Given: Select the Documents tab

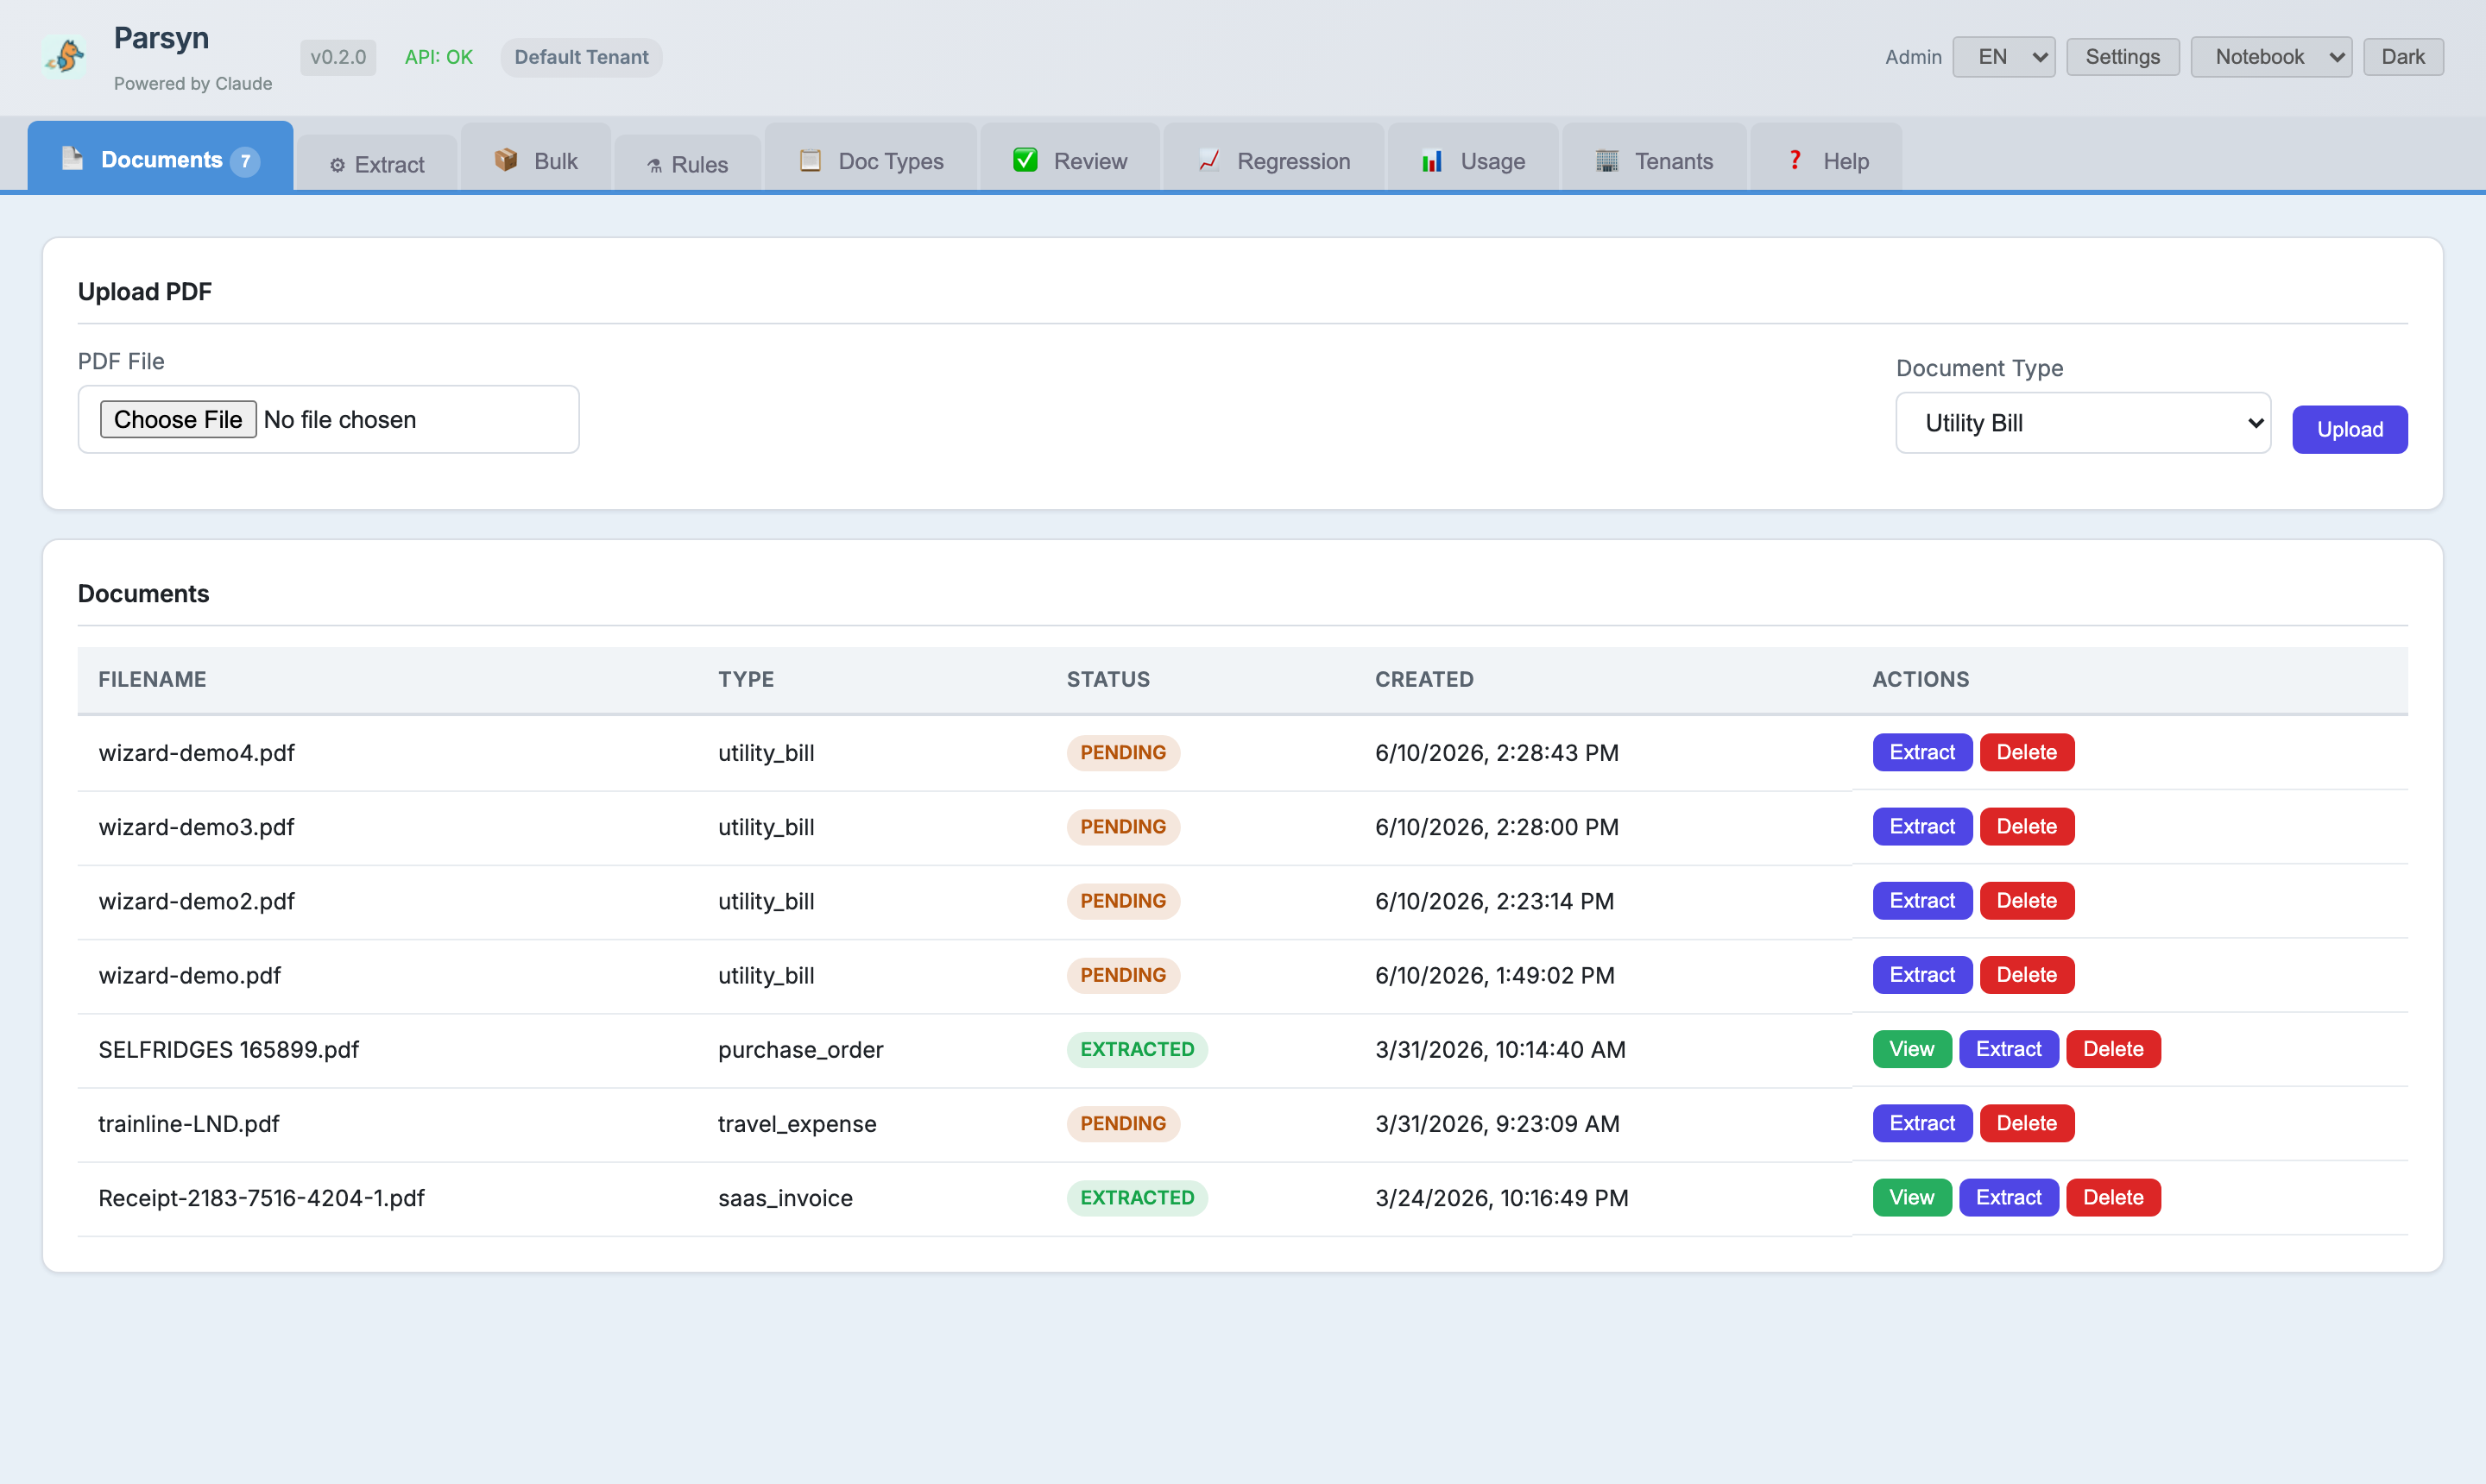Looking at the screenshot, I should (160, 157).
